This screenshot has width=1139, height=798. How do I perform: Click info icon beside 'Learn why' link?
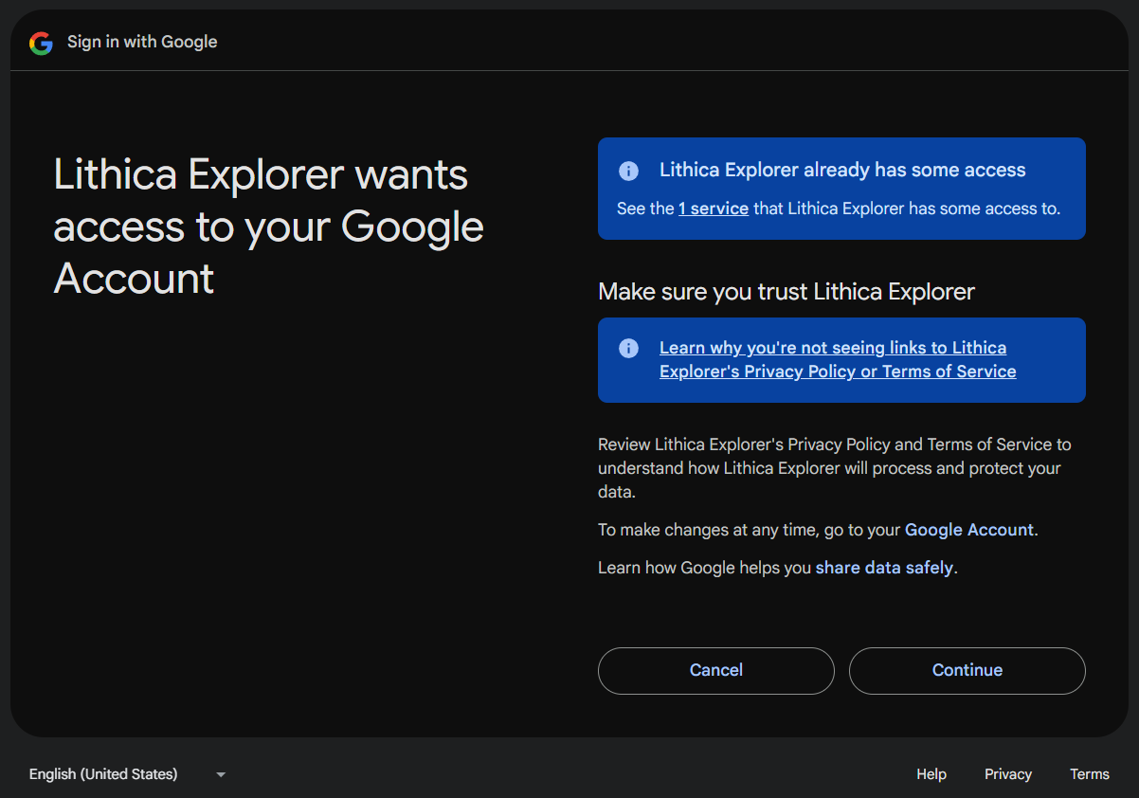628,348
